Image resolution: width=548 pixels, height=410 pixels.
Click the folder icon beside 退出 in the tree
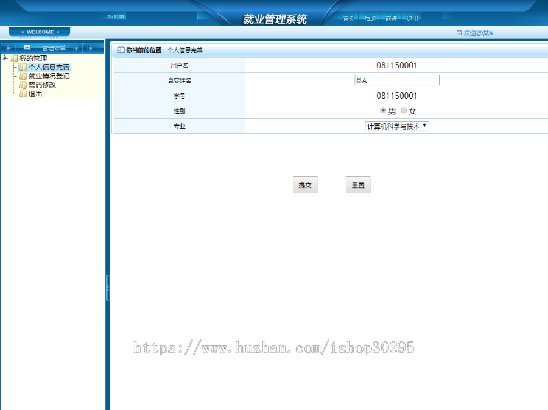pos(23,93)
